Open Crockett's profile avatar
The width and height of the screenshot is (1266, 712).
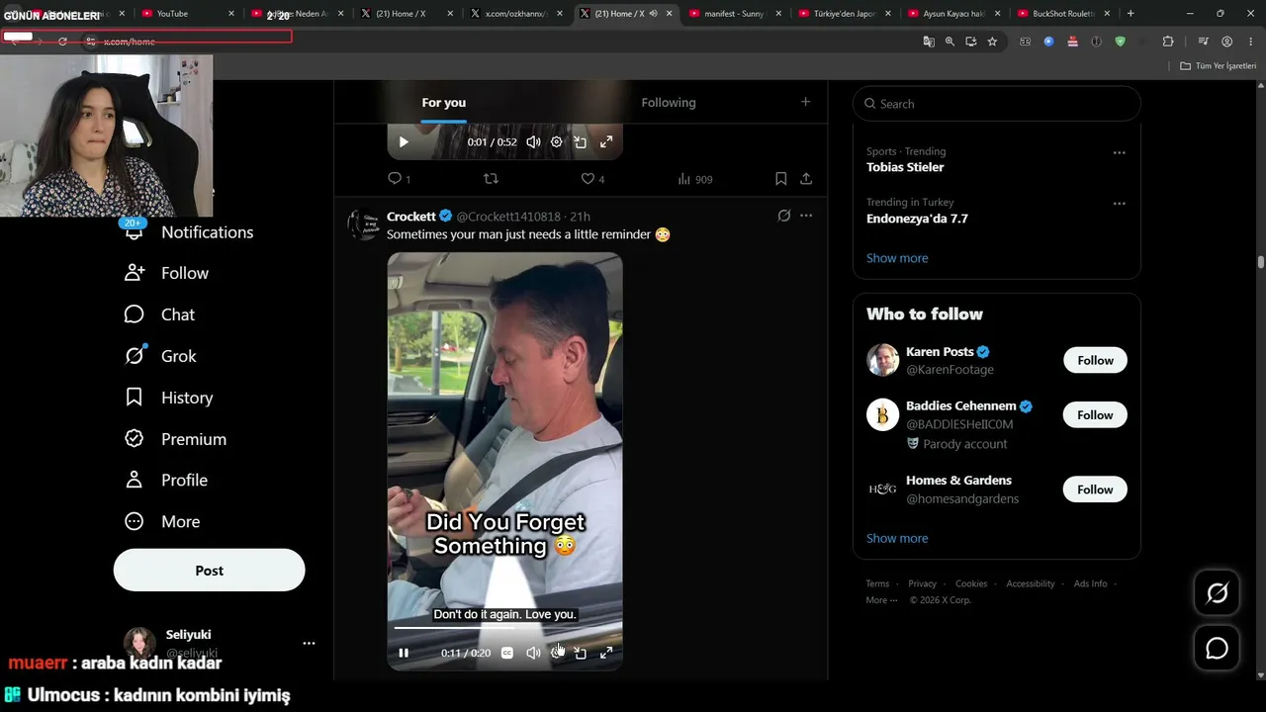pos(363,224)
